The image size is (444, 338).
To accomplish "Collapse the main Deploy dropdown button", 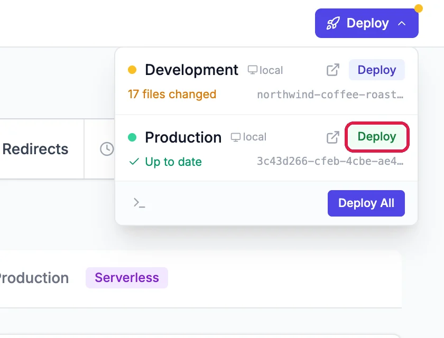I will [366, 23].
